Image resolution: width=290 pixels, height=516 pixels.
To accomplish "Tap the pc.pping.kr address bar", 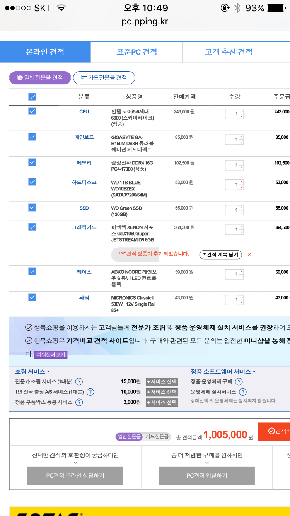I will click(x=145, y=21).
